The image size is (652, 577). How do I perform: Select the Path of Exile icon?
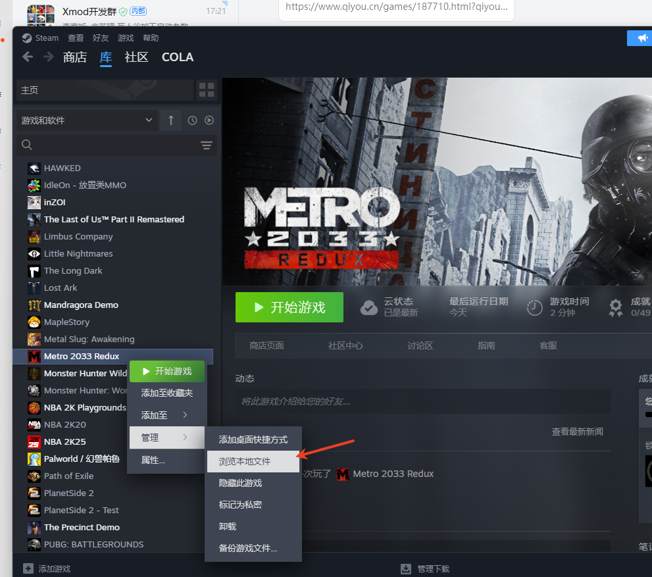(x=34, y=476)
